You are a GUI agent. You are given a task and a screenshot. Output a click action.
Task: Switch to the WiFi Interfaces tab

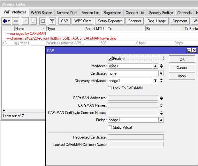(x=15, y=12)
